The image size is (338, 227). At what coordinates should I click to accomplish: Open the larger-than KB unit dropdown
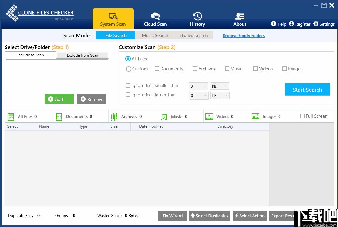pos(220,96)
